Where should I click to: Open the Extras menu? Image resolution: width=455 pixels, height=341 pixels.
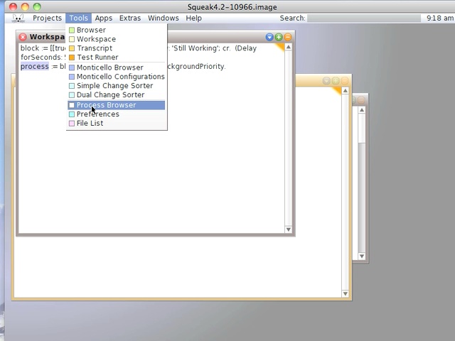(130, 18)
